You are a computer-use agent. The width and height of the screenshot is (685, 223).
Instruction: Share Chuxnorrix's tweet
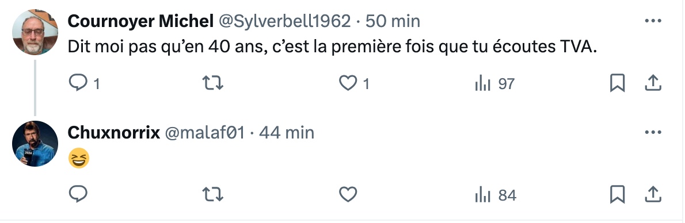point(653,194)
